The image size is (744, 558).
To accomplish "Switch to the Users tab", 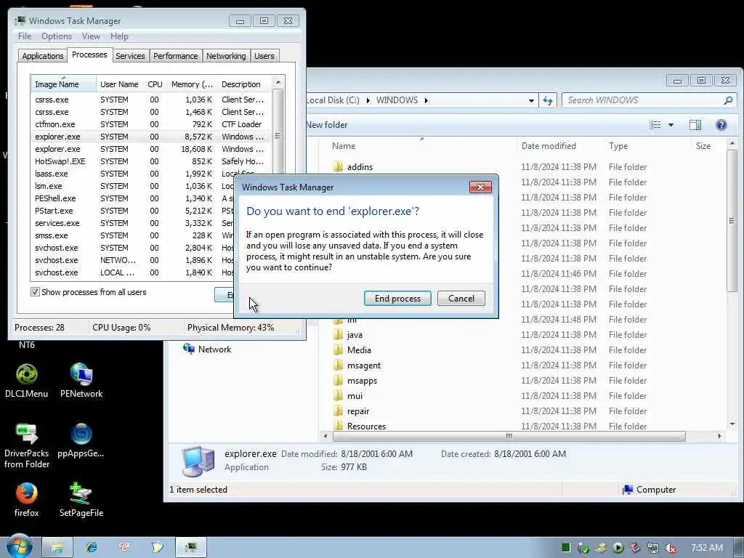I will coord(264,56).
